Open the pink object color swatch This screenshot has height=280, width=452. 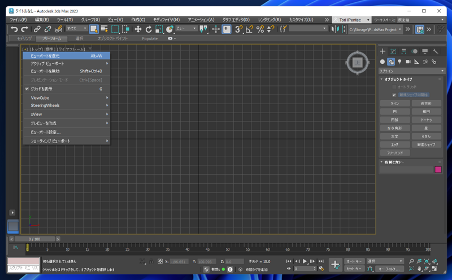[438, 170]
